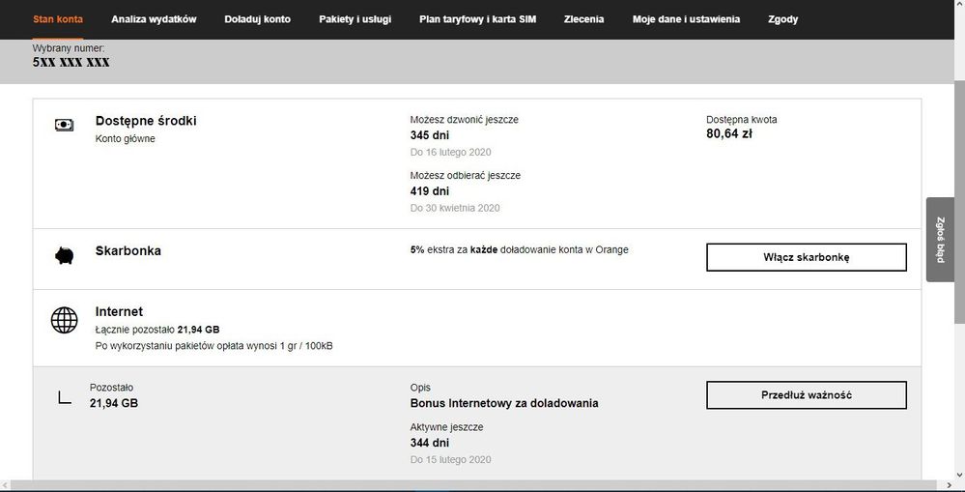
Task: Click the Bonus Internetowy za doładowania description
Action: (503, 403)
